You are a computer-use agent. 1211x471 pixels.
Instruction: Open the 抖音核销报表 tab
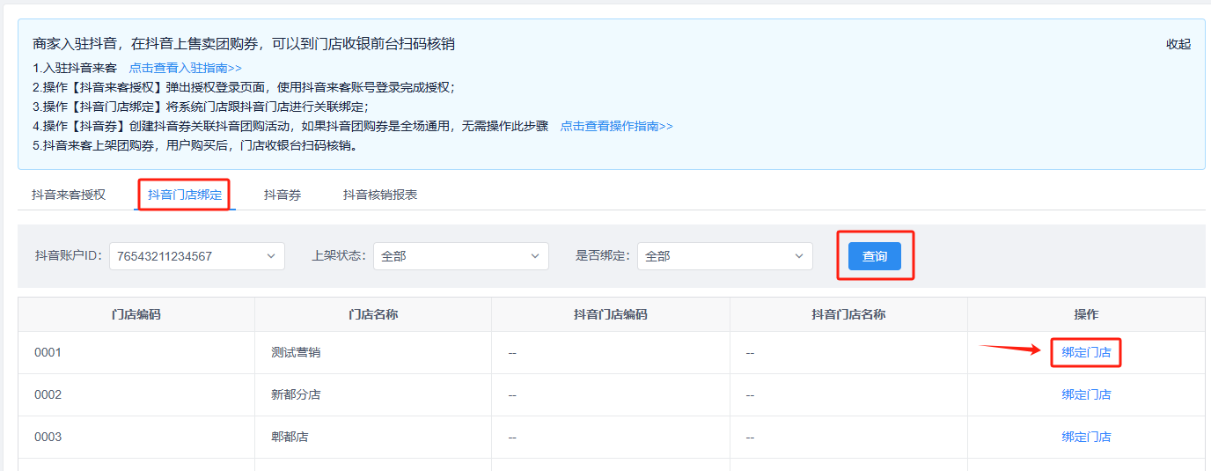pyautogui.click(x=380, y=195)
